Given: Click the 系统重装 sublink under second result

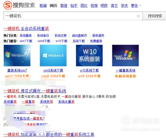Looking at the screenshot, I should pyautogui.click(x=10, y=102).
